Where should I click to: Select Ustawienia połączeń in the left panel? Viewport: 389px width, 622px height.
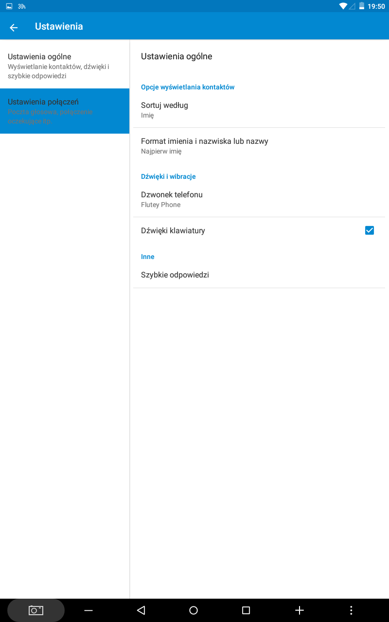point(65,111)
